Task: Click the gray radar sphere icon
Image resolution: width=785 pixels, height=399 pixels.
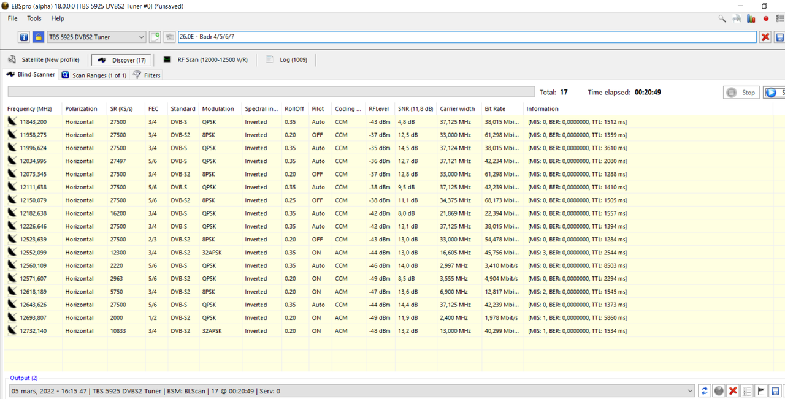Action: point(719,391)
